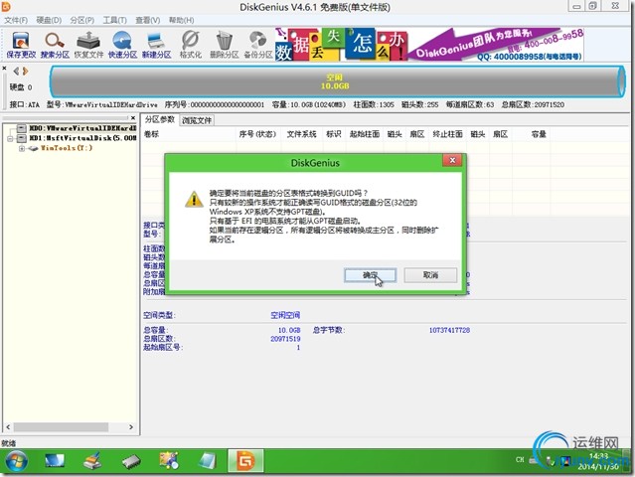Click right arrow of tree horizontal scrollbar
The width and height of the screenshot is (635, 477).
coord(131,427)
